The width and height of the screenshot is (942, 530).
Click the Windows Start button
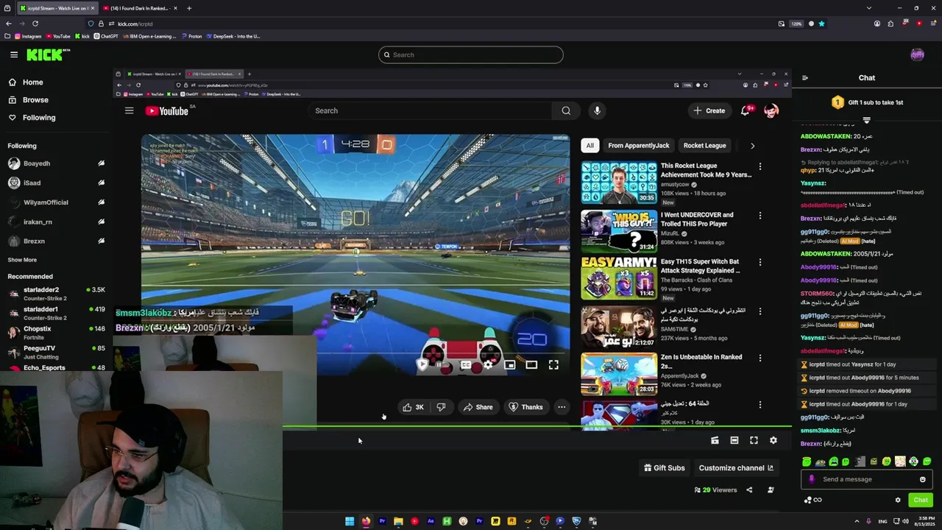coord(350,522)
